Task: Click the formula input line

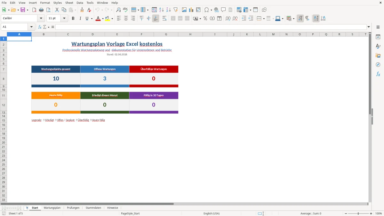Action: point(211,27)
